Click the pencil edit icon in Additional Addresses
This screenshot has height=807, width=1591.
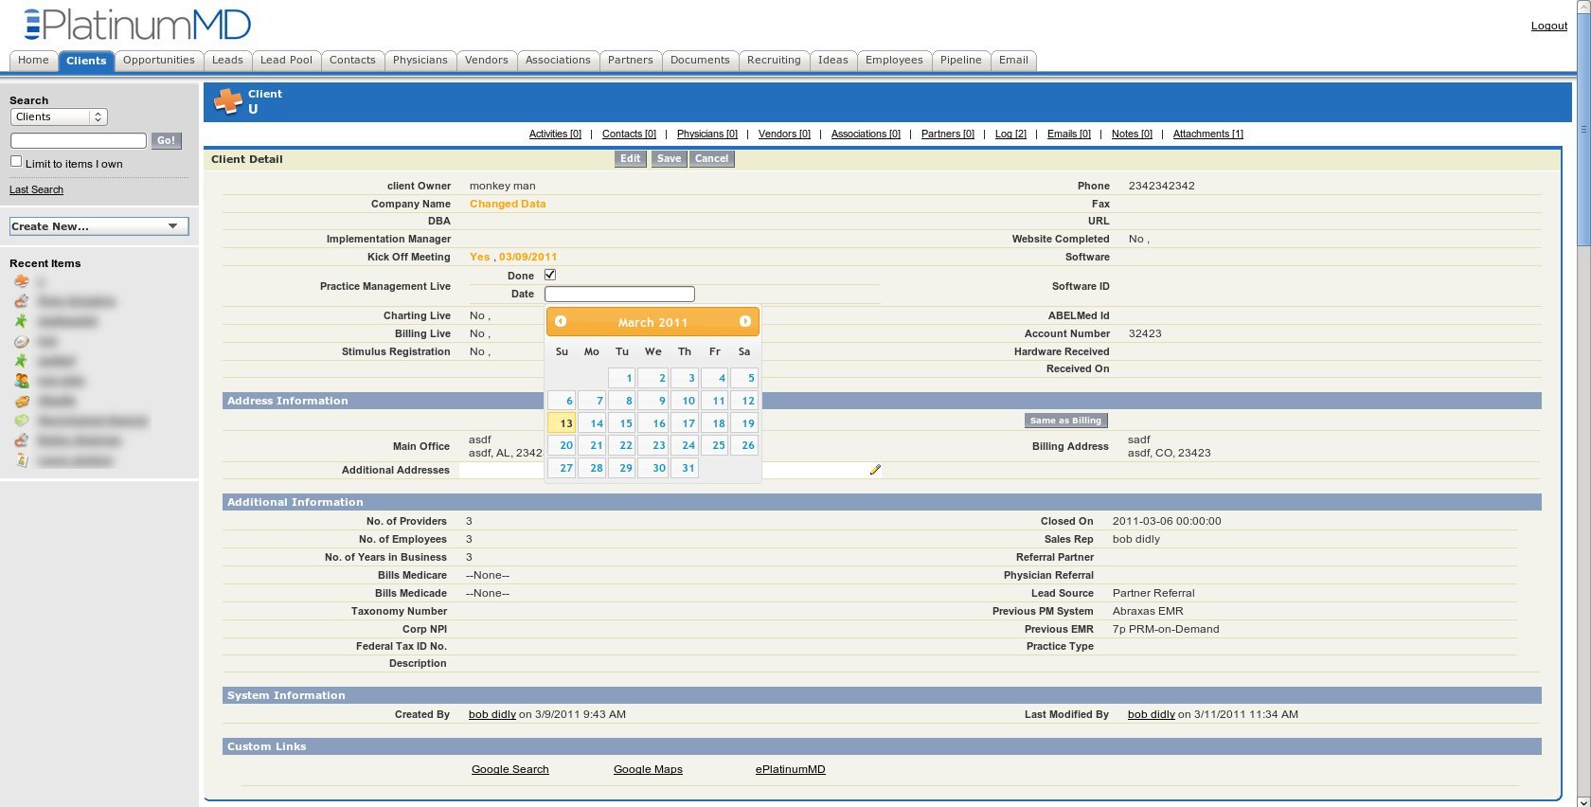(x=875, y=470)
